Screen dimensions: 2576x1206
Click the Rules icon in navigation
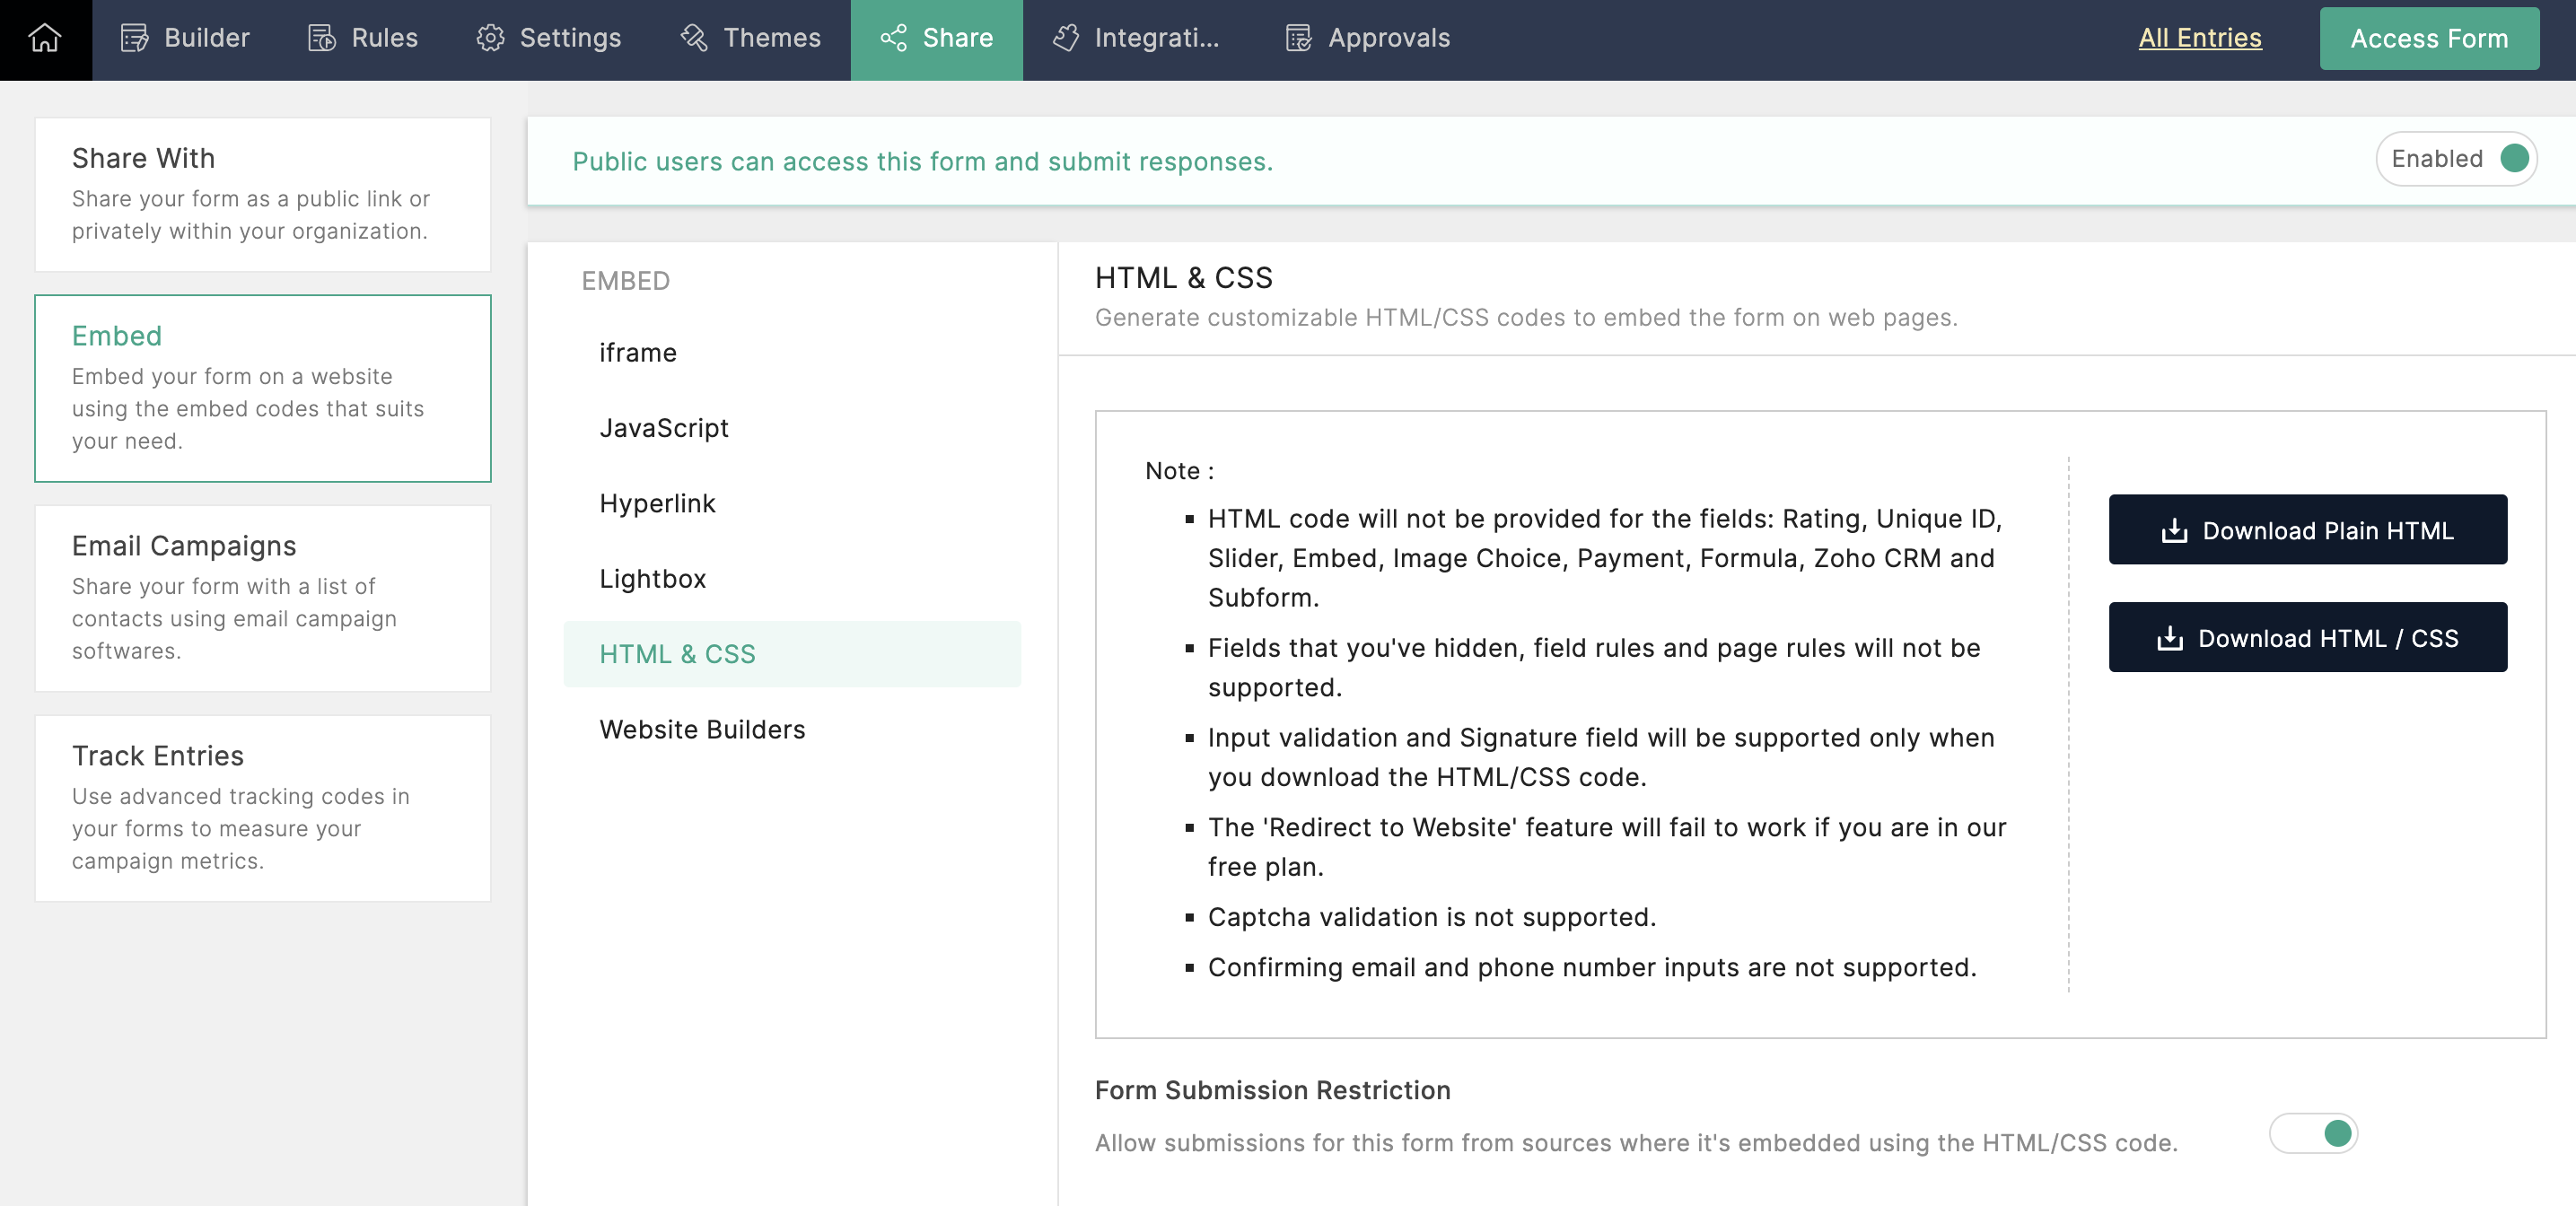coord(322,38)
